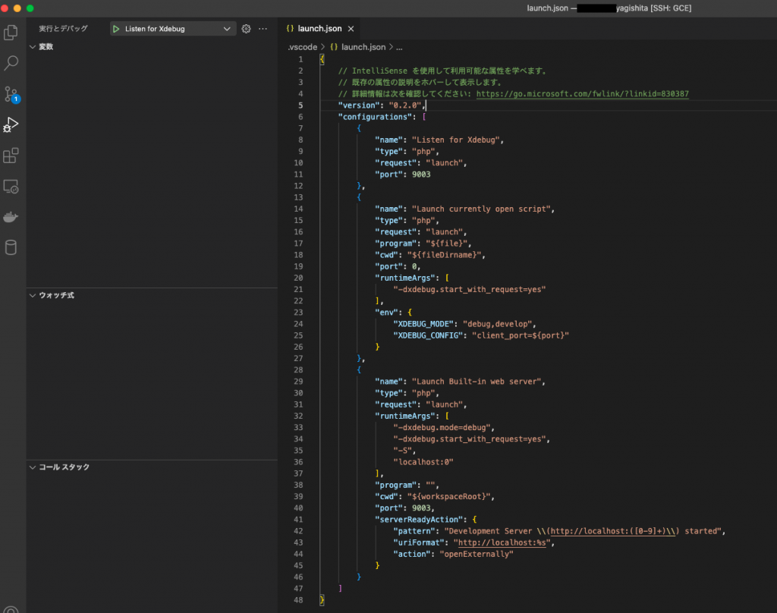Viewport: 777px width, 613px height.
Task: Click the .vscode breadcrumb item
Action: tap(302, 47)
